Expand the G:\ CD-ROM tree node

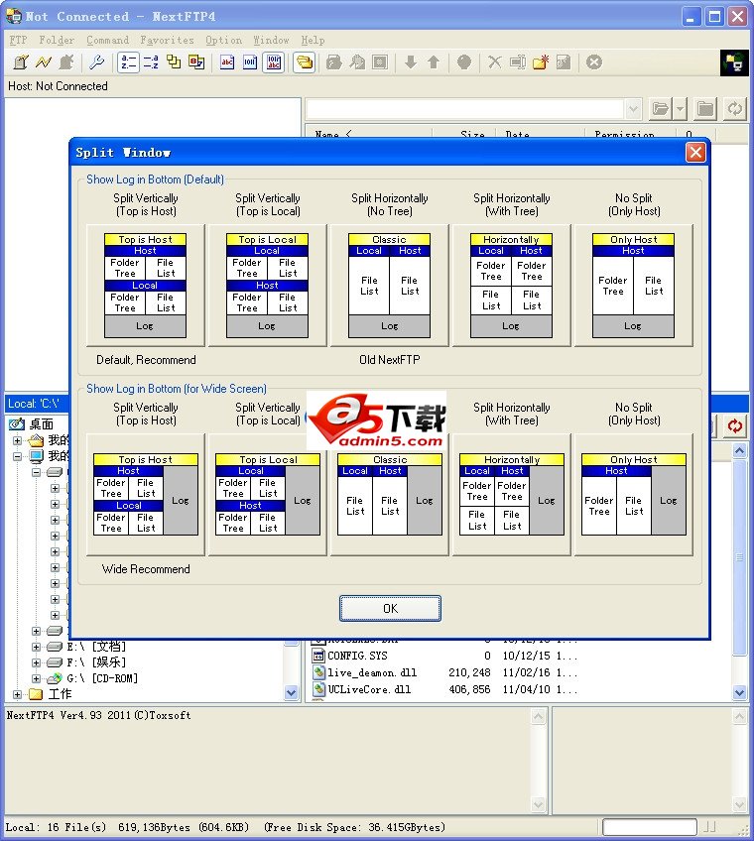[37, 678]
